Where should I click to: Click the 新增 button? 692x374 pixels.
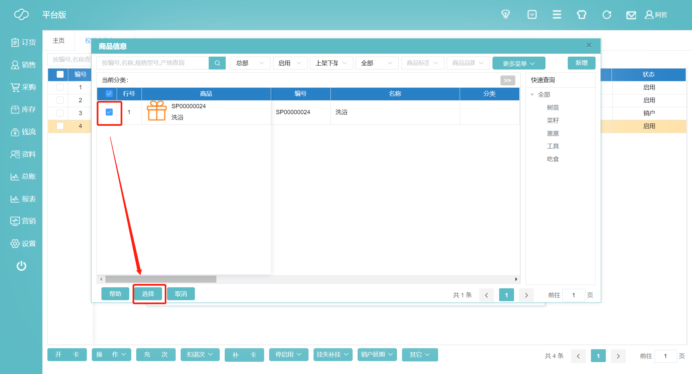coord(581,63)
